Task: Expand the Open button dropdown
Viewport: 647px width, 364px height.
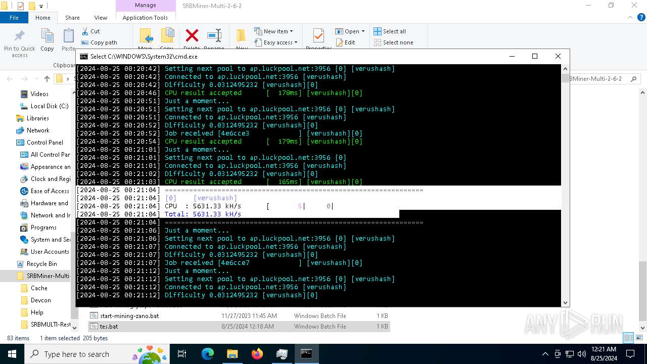Action: 363,31
